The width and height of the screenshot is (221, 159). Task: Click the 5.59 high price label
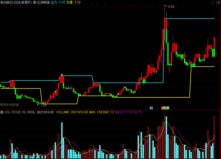click(171, 7)
